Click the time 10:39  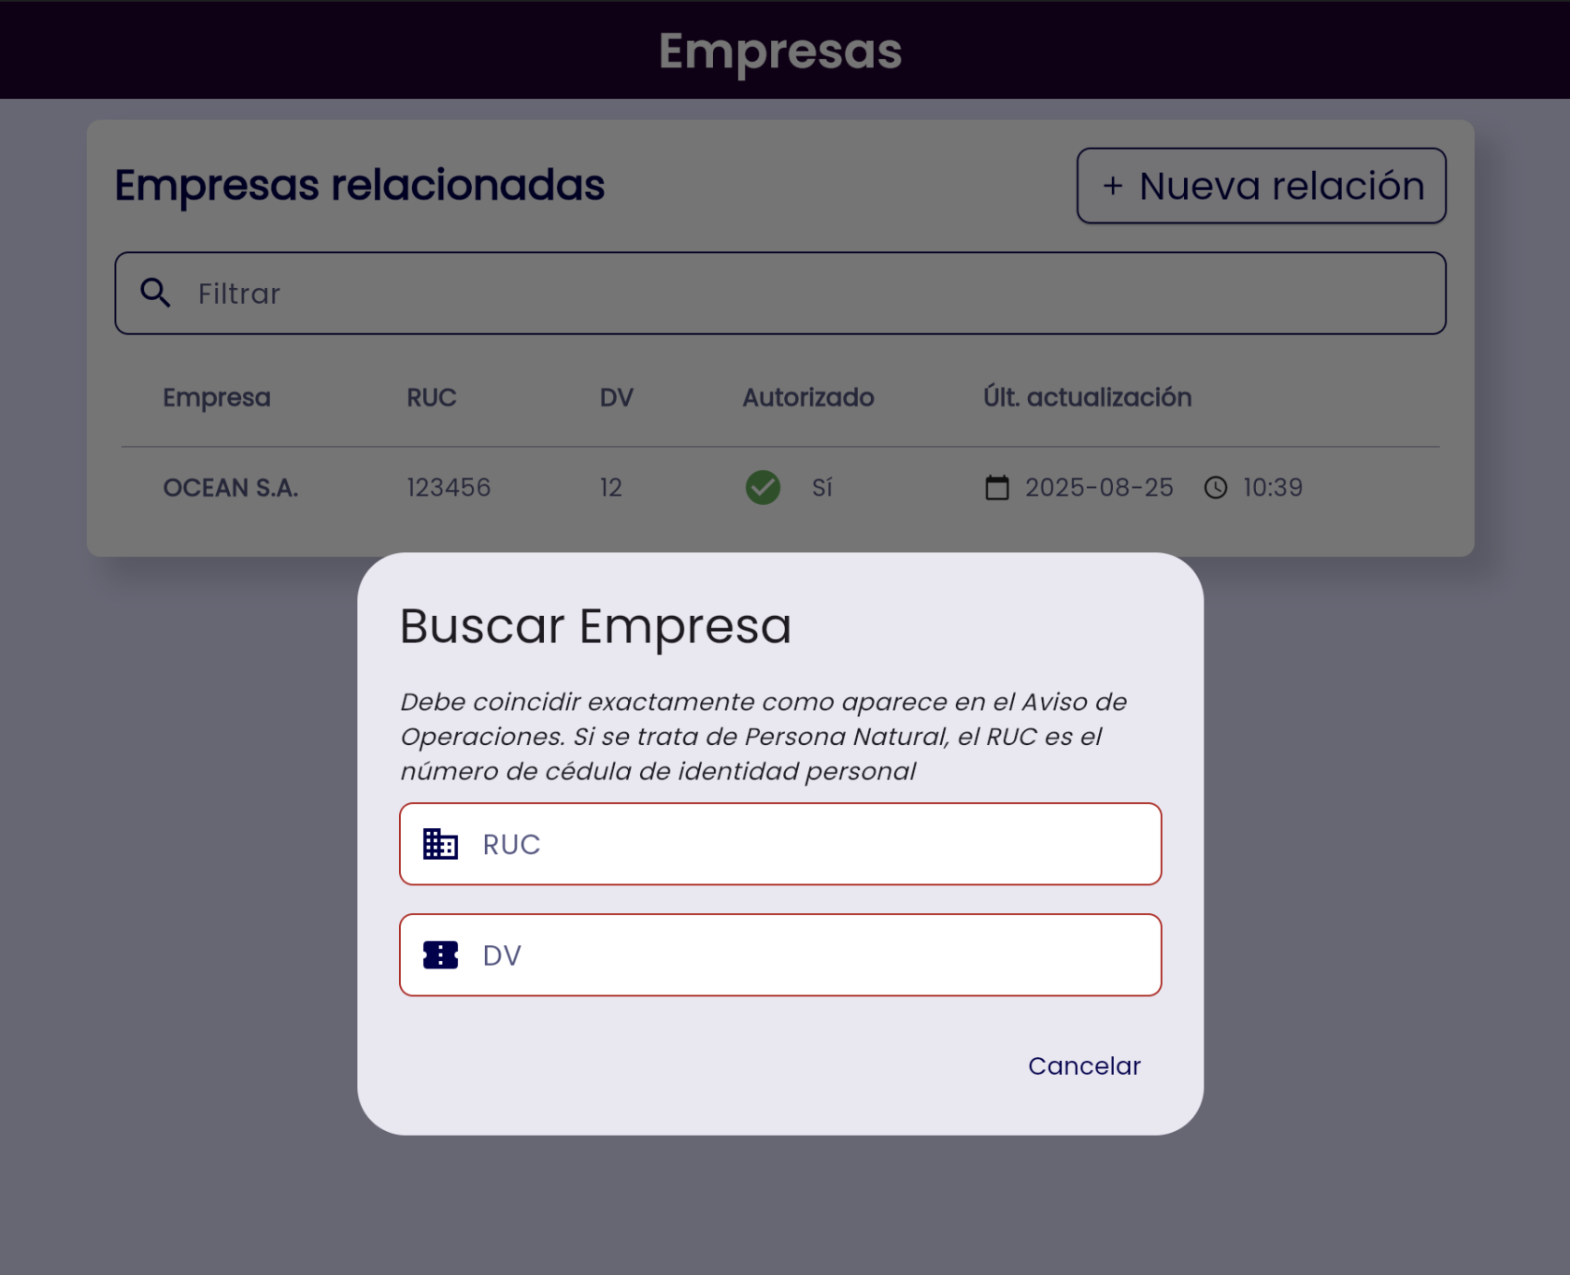pos(1273,488)
